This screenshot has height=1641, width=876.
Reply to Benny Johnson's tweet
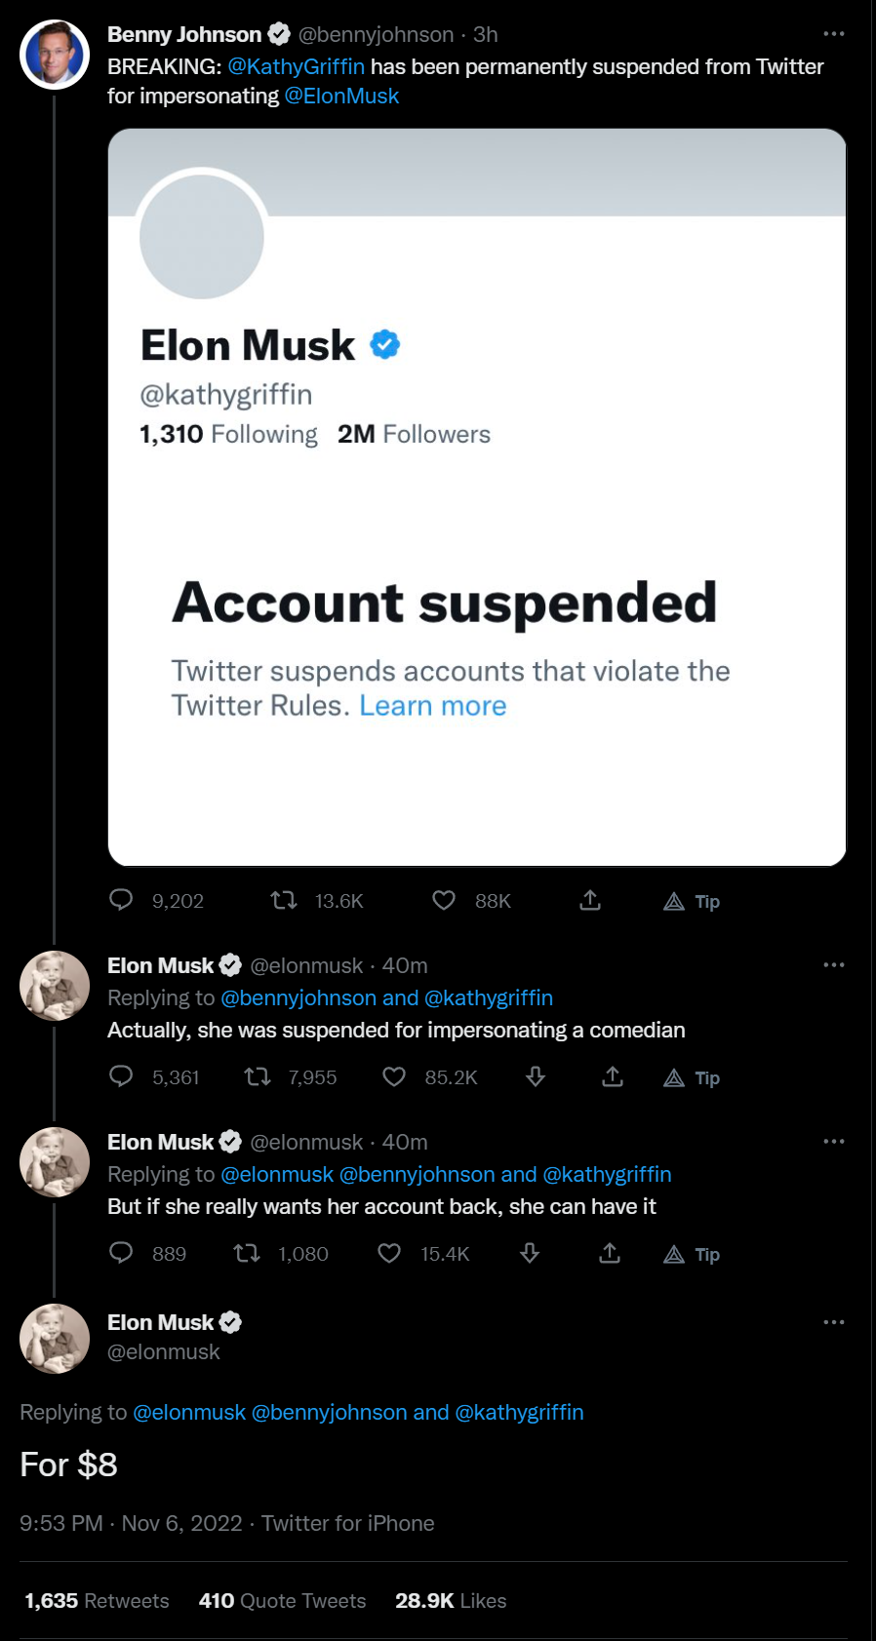click(121, 900)
